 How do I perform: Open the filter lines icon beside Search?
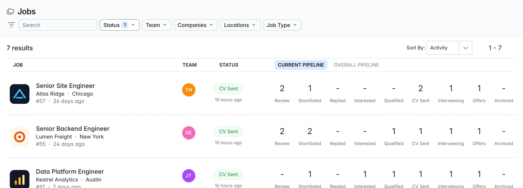11,25
